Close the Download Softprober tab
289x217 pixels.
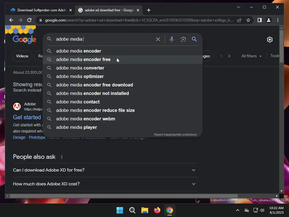point(70,10)
